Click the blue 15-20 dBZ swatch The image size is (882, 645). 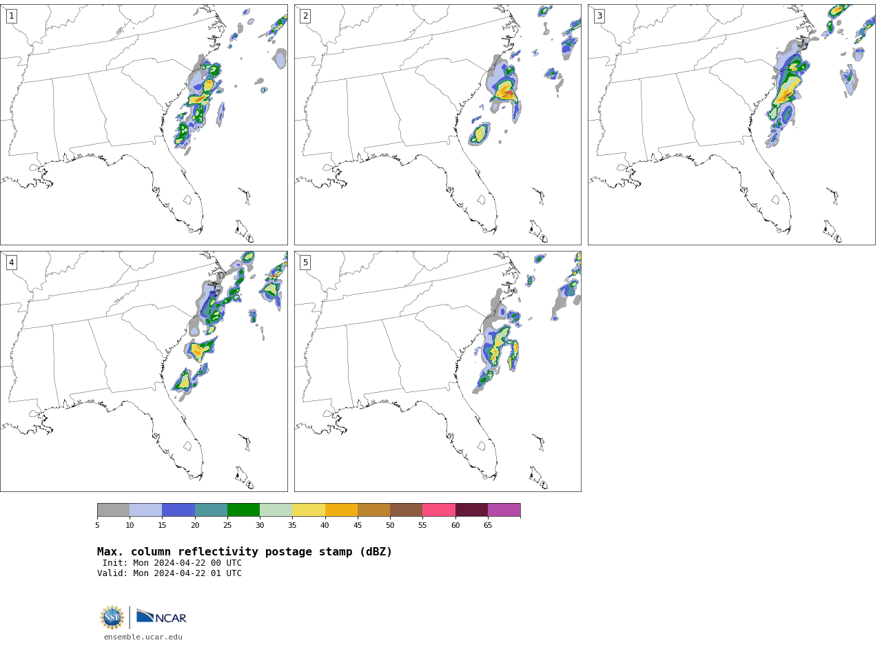(x=178, y=510)
